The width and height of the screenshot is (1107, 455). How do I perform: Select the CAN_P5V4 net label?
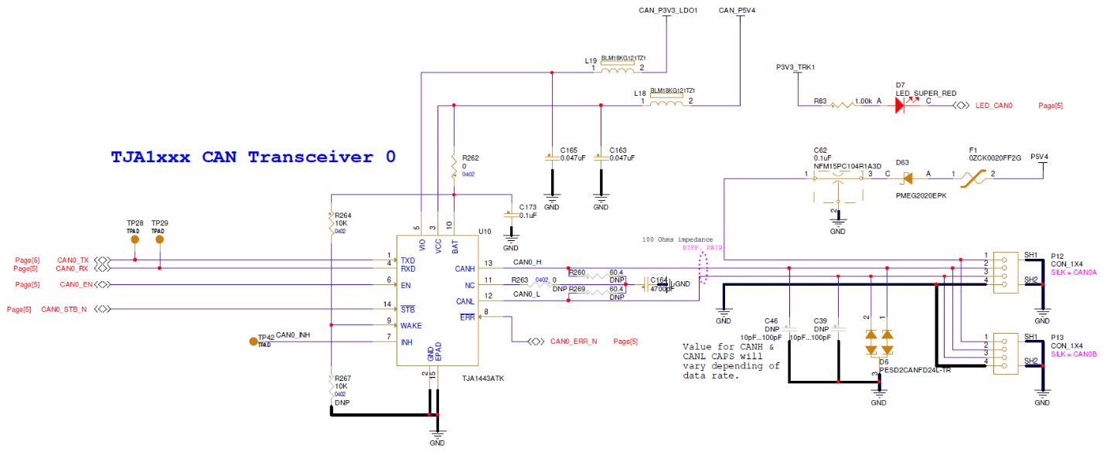coord(737,10)
